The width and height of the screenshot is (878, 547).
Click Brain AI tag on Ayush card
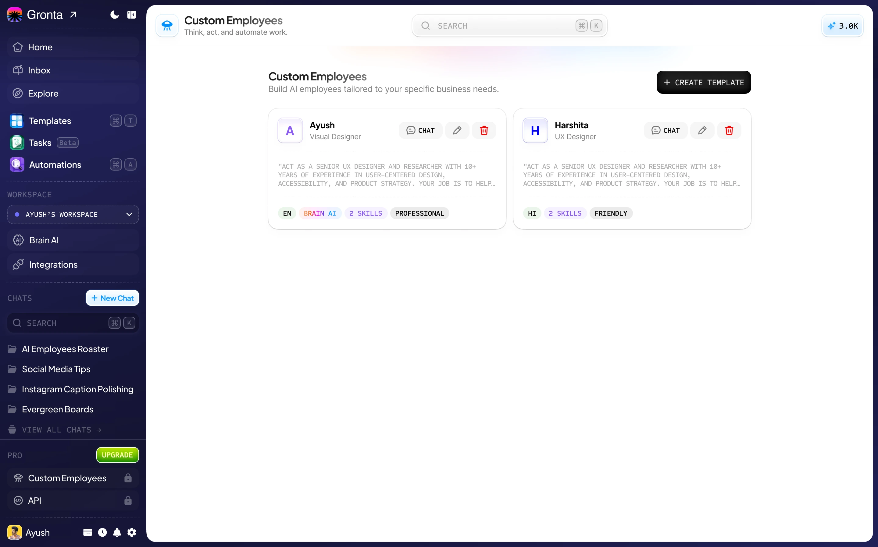320,214
